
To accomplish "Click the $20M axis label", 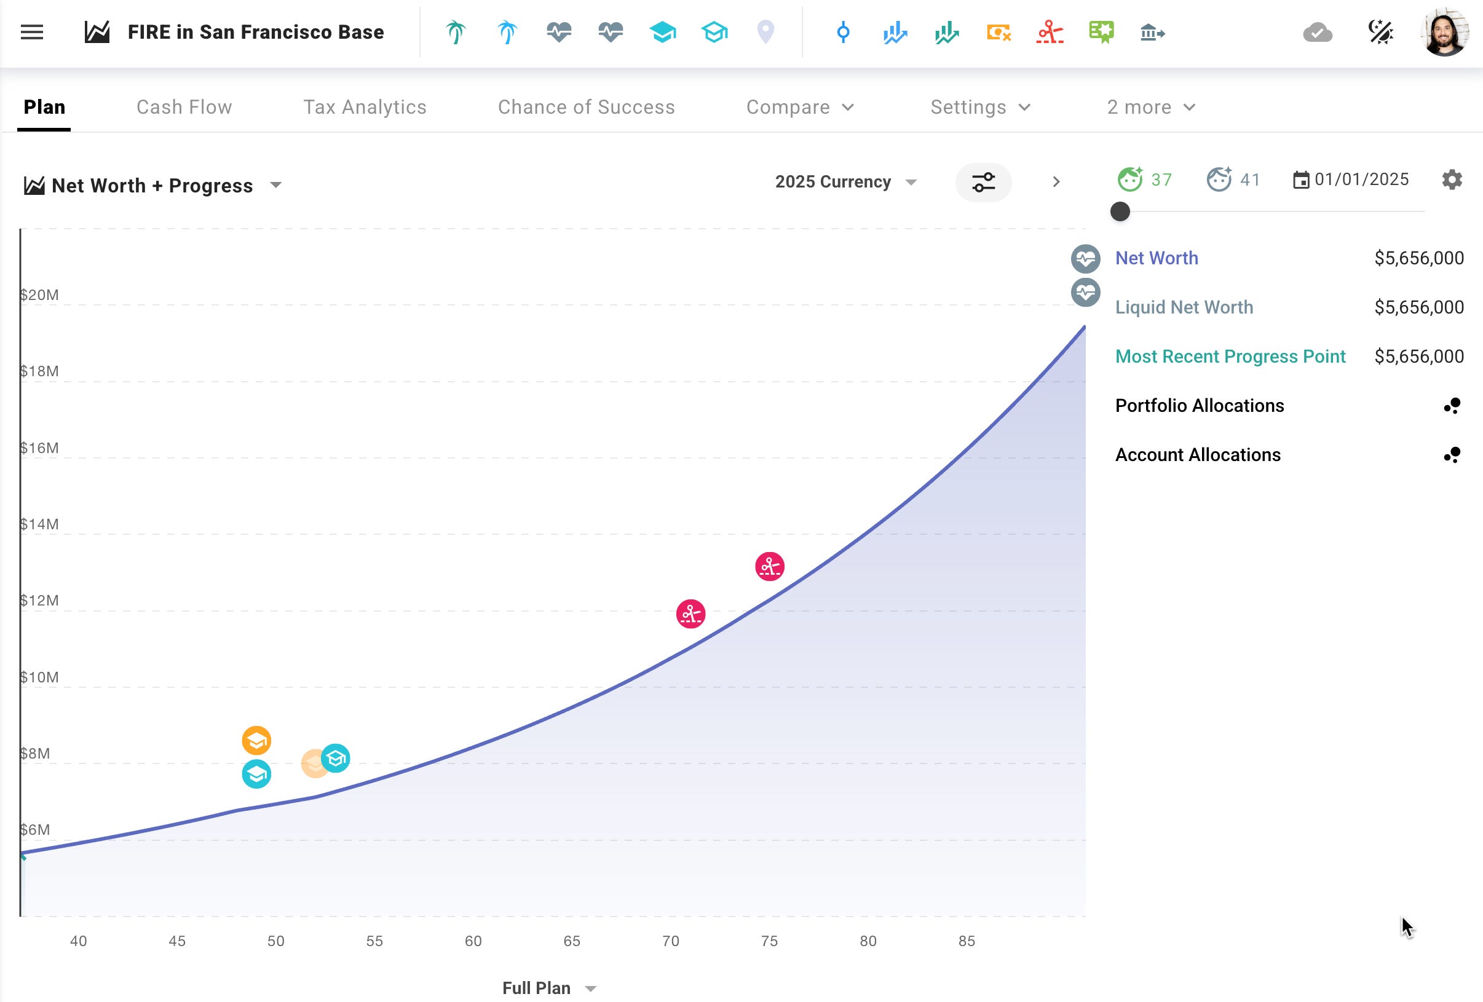I will (x=39, y=294).
